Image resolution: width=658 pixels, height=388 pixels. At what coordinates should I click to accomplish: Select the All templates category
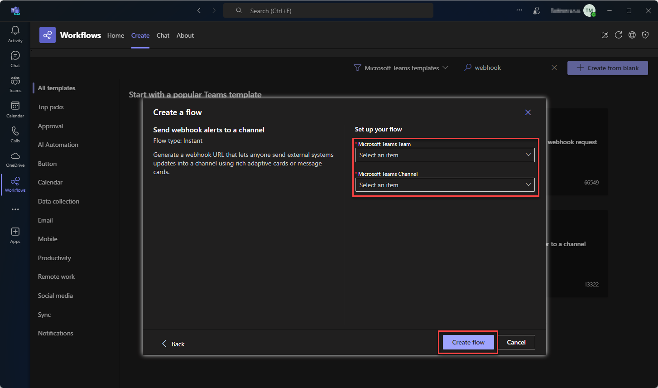(57, 88)
